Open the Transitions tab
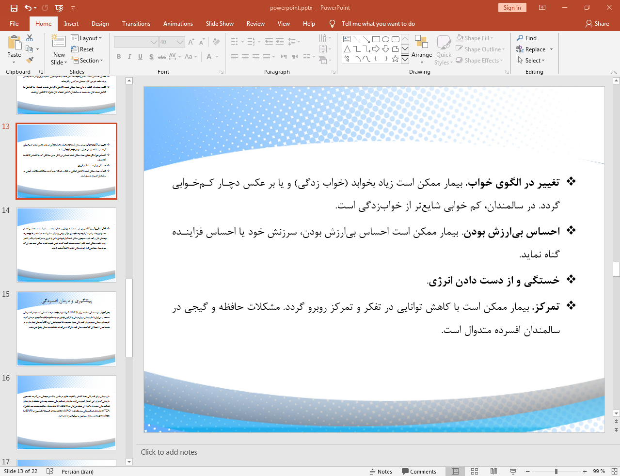This screenshot has width=620, height=476. click(136, 24)
